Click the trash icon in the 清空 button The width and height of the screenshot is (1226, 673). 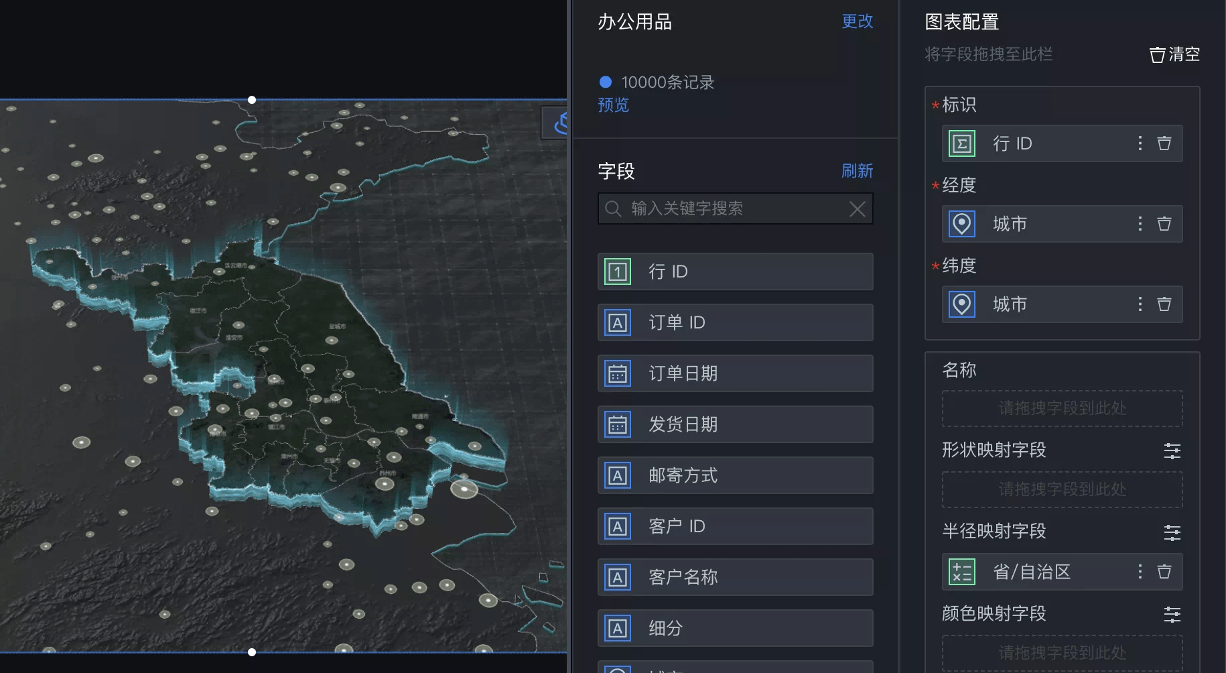1157,55
